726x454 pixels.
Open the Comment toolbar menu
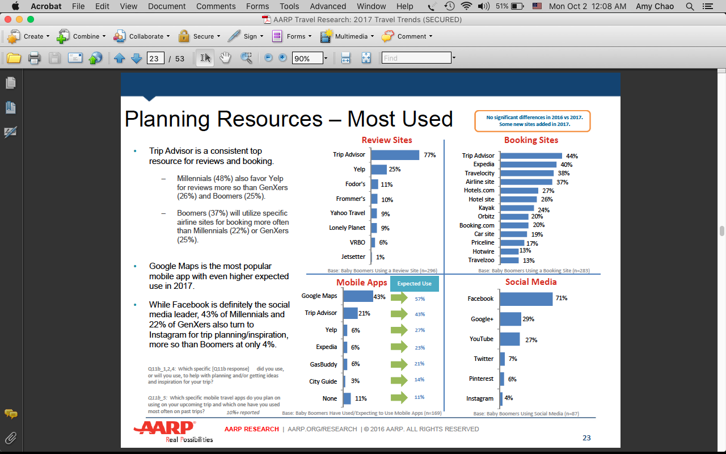pos(407,36)
